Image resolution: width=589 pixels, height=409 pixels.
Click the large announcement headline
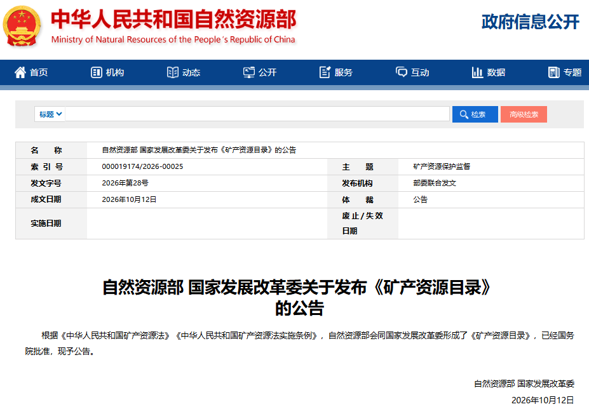[297, 297]
